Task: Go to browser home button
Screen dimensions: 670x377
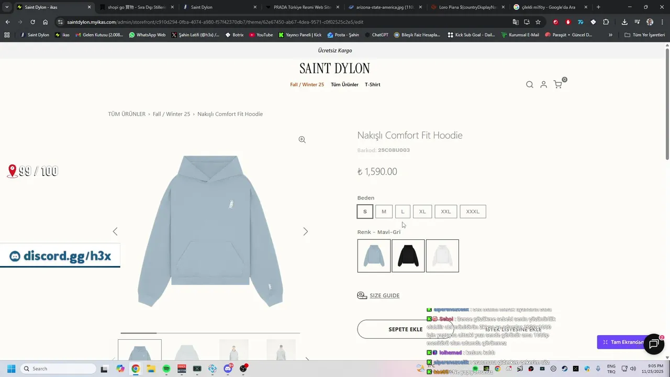Action: pos(46,22)
